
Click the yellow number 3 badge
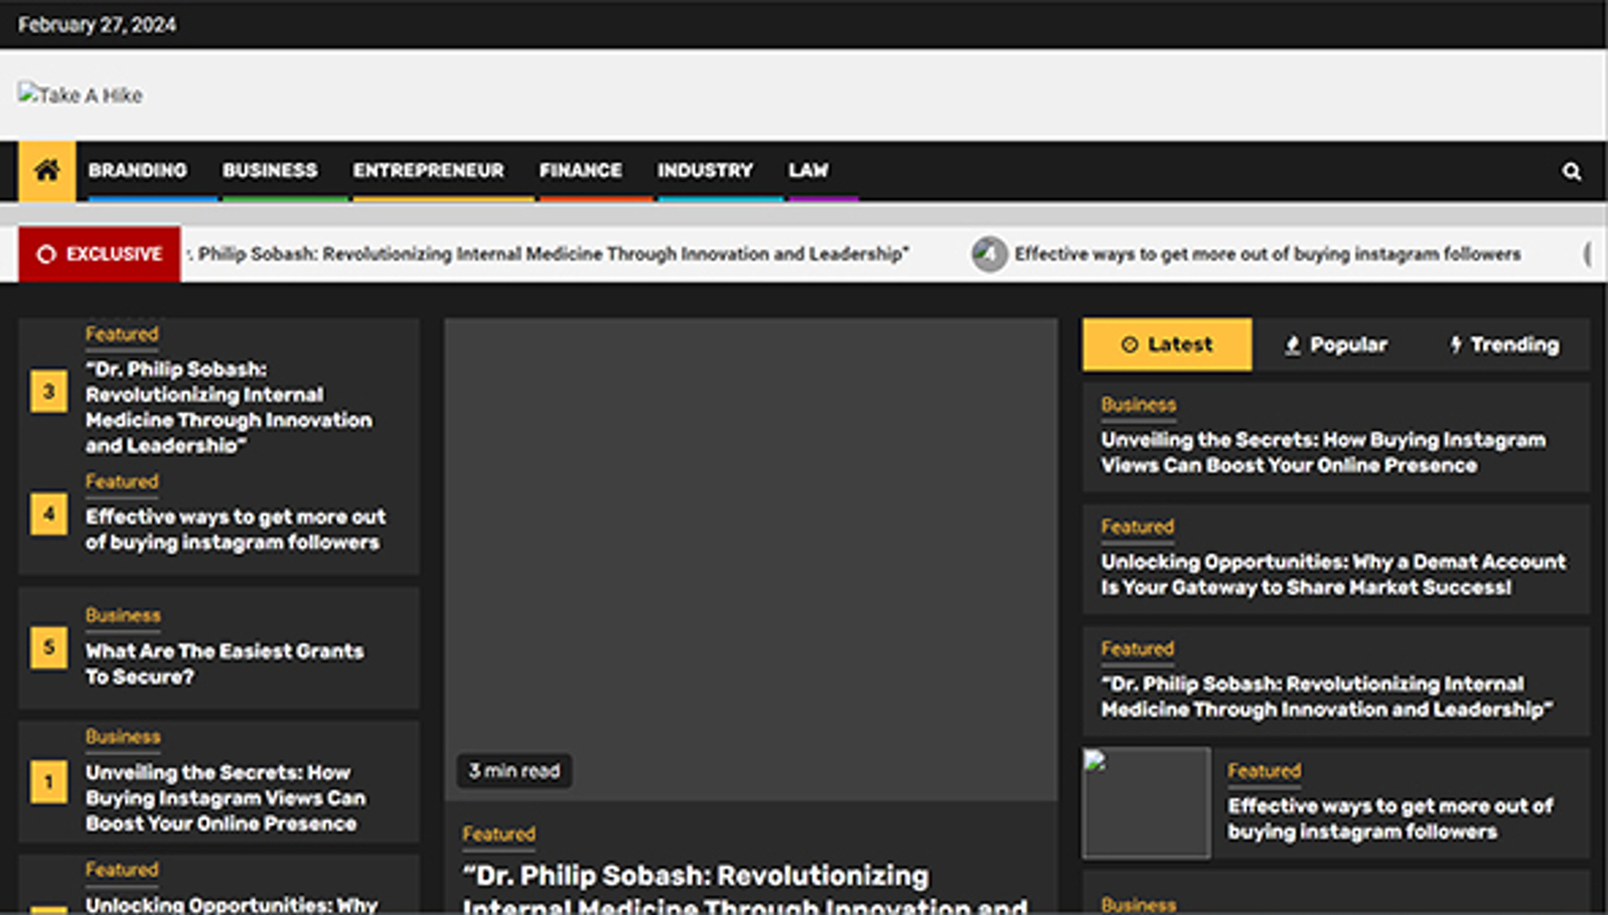tap(49, 391)
